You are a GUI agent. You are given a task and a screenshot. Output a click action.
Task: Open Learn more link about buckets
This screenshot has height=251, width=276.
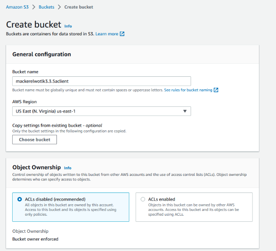coord(107,34)
